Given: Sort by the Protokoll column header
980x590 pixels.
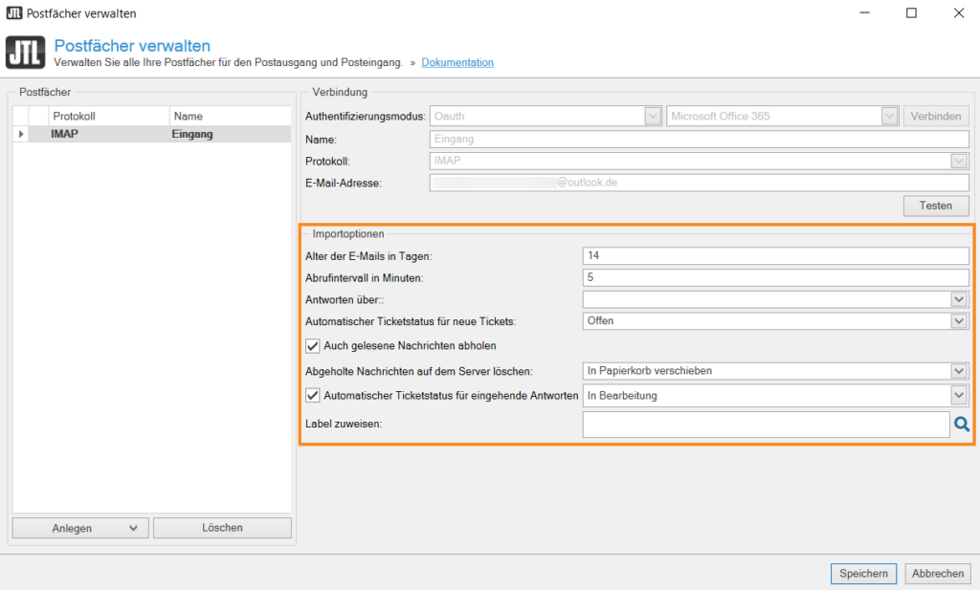Looking at the screenshot, I should tap(107, 116).
